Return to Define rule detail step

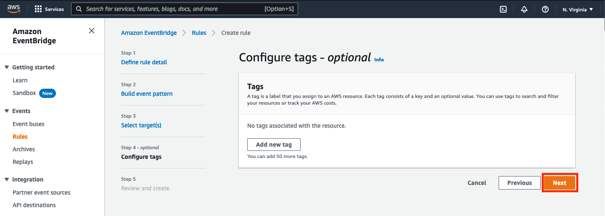coord(144,62)
